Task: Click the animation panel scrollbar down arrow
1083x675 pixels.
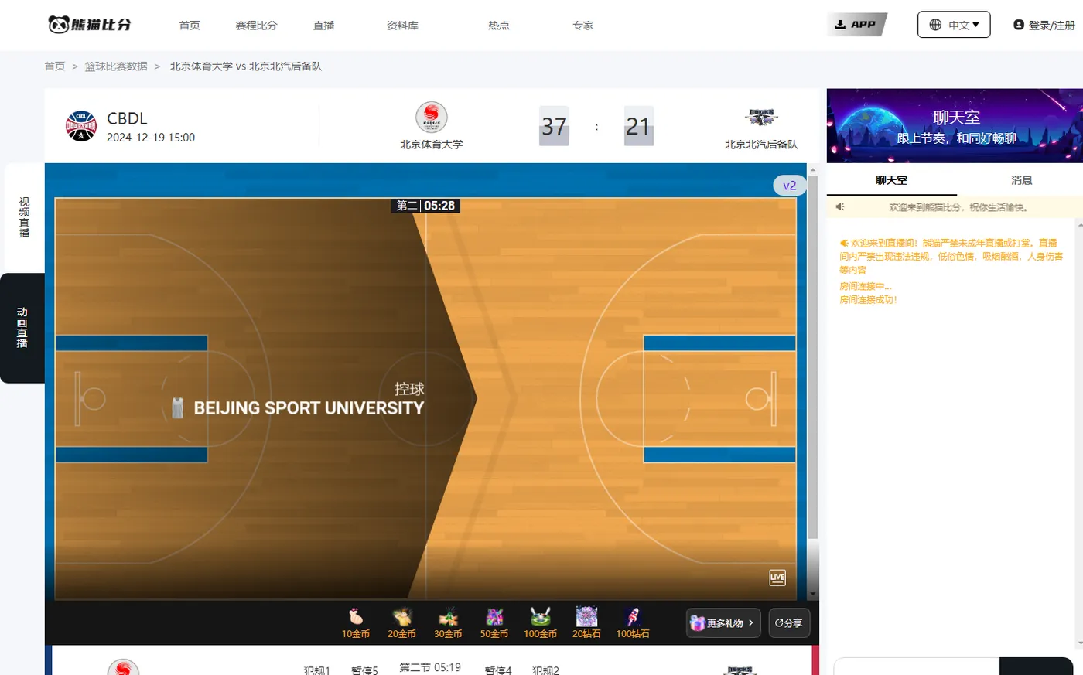Action: pyautogui.click(x=812, y=594)
